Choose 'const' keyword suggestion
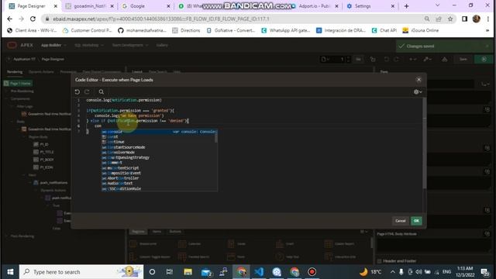Image resolution: width=496 pixels, height=279 pixels. click(x=158, y=137)
